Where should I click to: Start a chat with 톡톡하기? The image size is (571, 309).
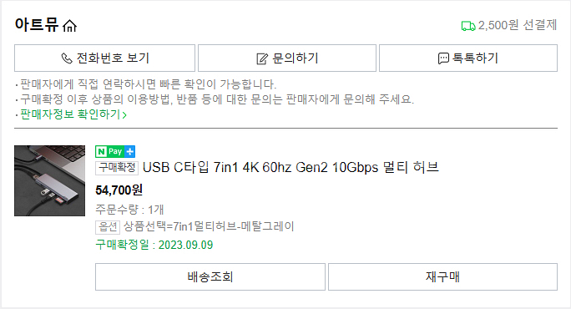(468, 58)
